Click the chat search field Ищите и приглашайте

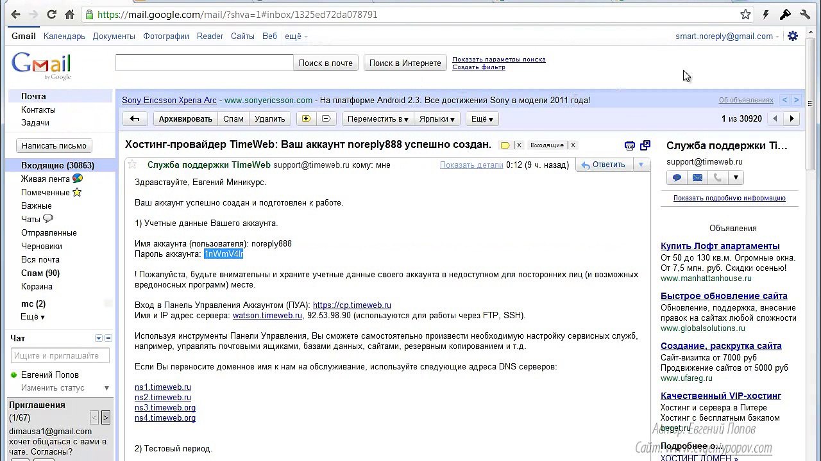[x=60, y=355]
